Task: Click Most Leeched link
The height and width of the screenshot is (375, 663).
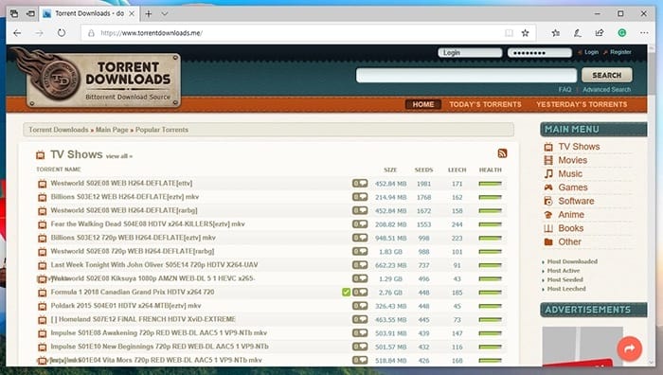Action: (x=566, y=289)
